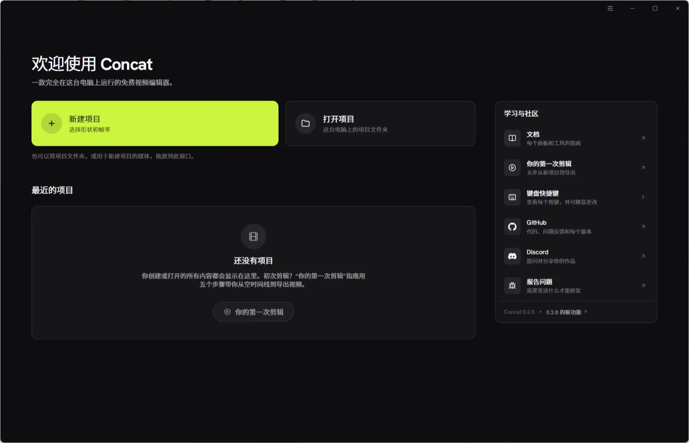The width and height of the screenshot is (689, 443).
Task: Click the plus icon on the 新建项目 card
Action: tap(52, 124)
